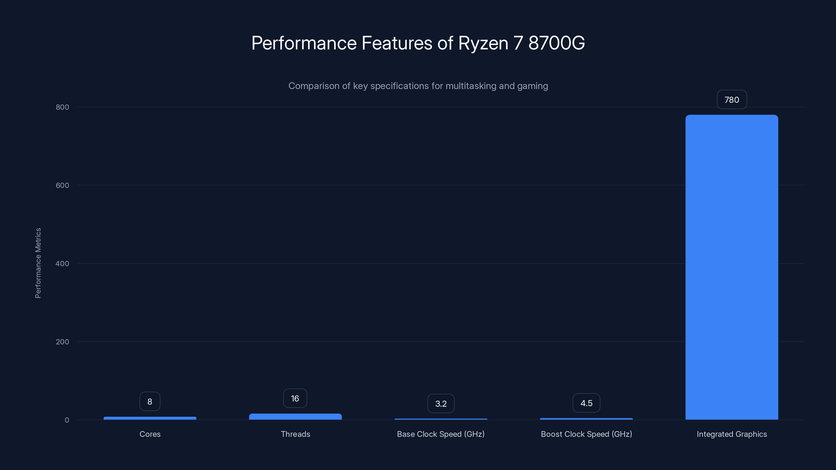836x470 pixels.
Task: Click the Integrated Graphics bar
Action: (731, 267)
